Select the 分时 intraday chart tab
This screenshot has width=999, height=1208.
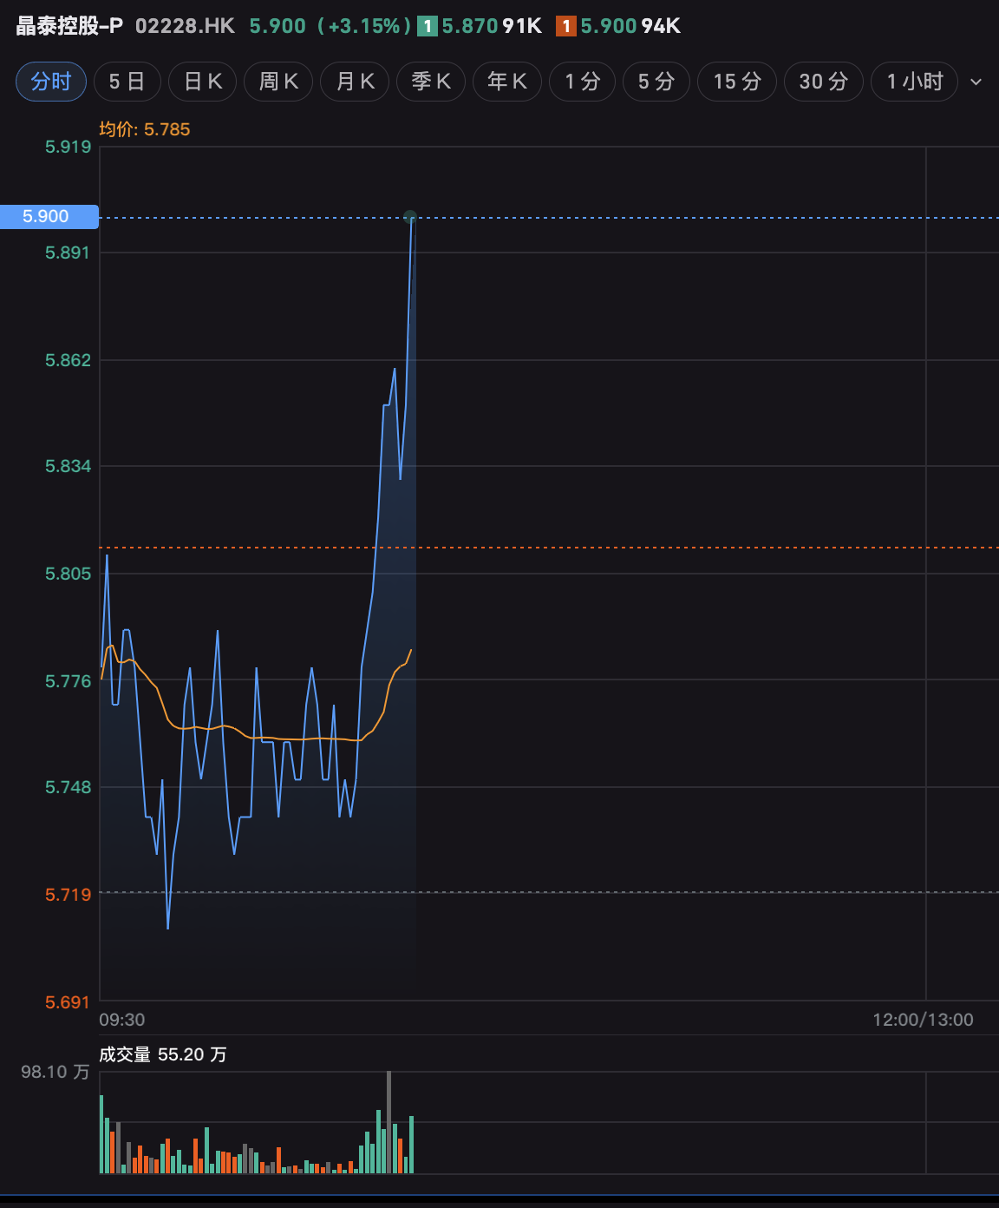[x=51, y=82]
